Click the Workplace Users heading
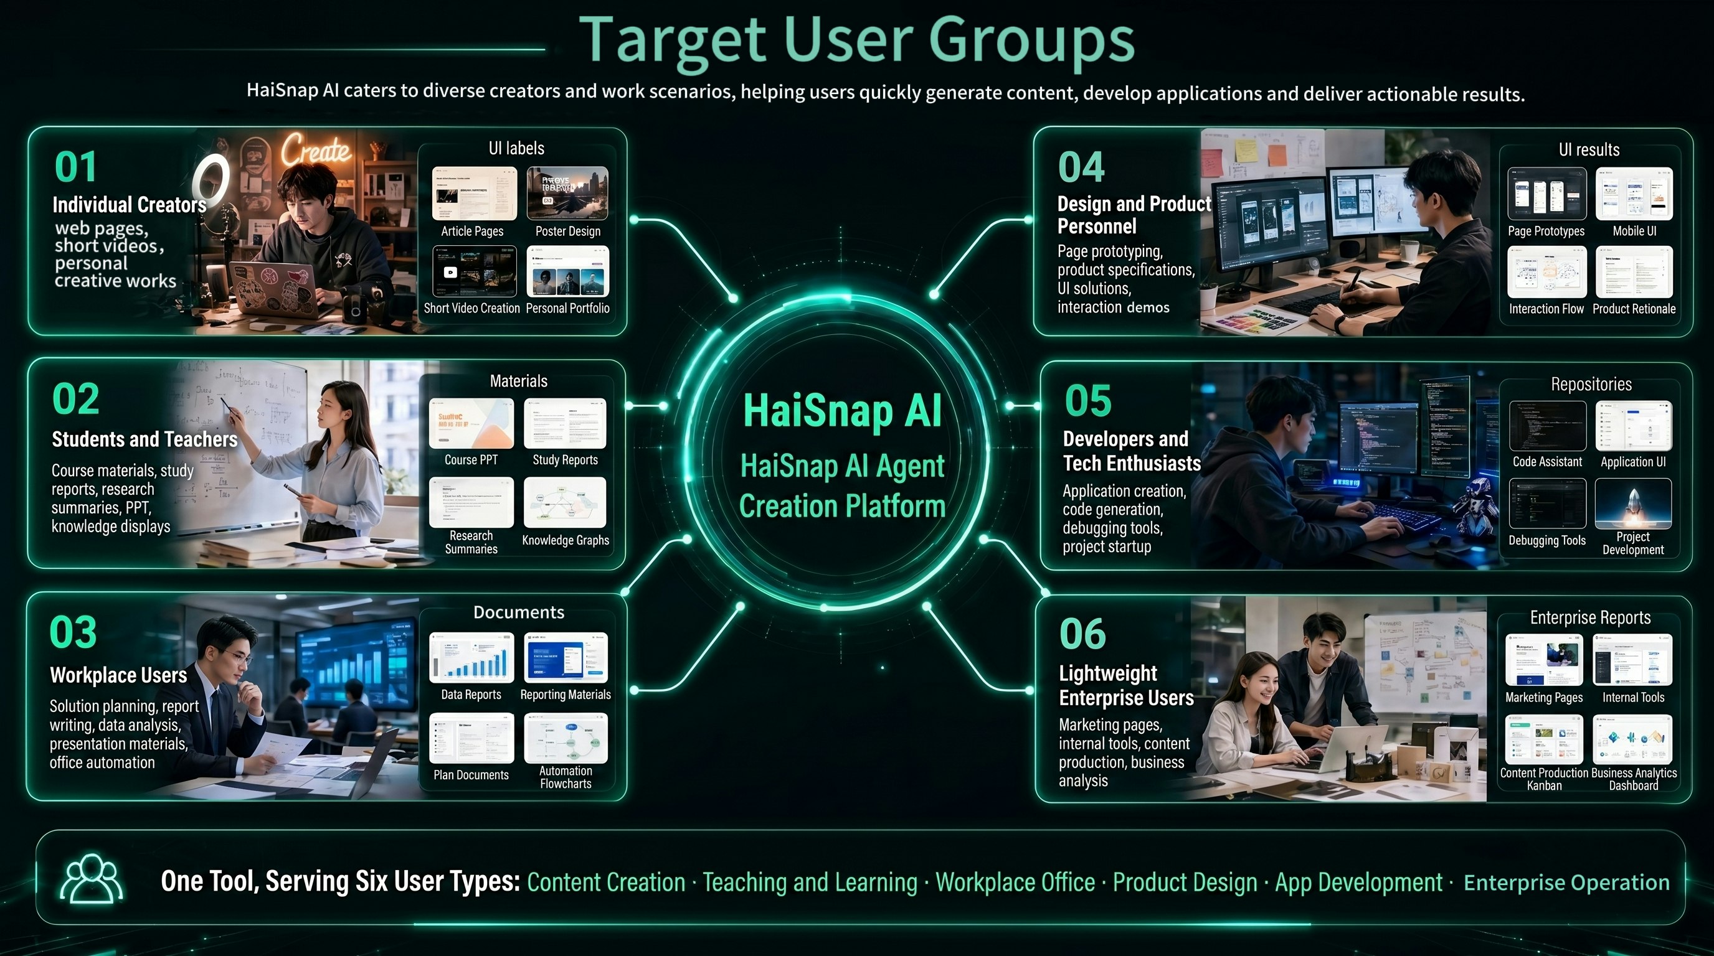Image resolution: width=1714 pixels, height=956 pixels. 118,675
